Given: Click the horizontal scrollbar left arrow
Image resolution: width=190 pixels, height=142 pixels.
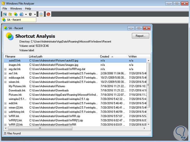Looking at the screenshot, I should 5,128.
